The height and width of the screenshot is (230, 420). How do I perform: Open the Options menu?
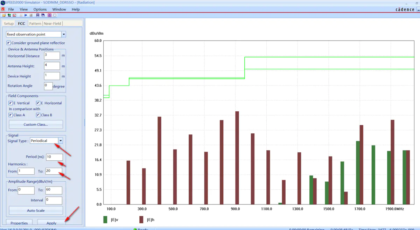[x=40, y=9]
